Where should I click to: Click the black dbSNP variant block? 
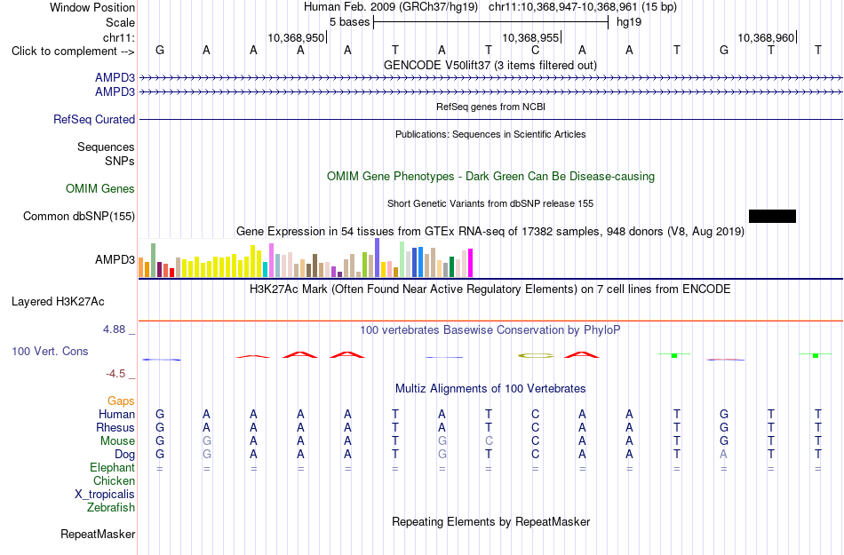point(772,216)
